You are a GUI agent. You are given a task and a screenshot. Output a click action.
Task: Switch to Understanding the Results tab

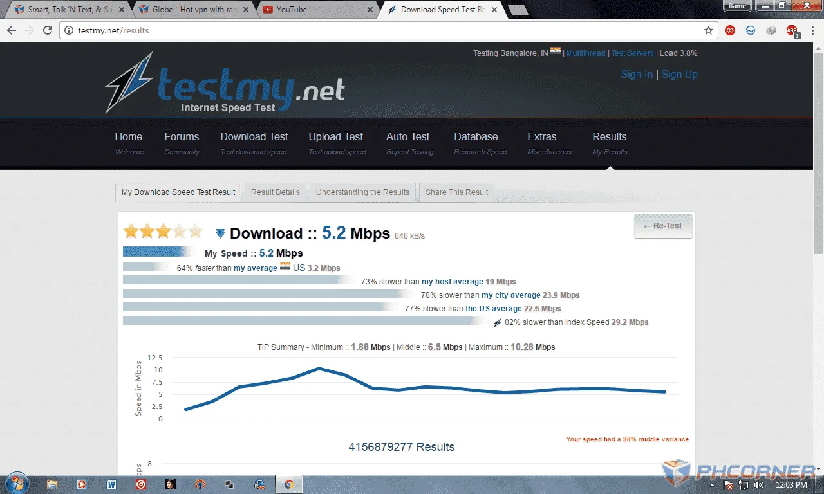coord(362,192)
